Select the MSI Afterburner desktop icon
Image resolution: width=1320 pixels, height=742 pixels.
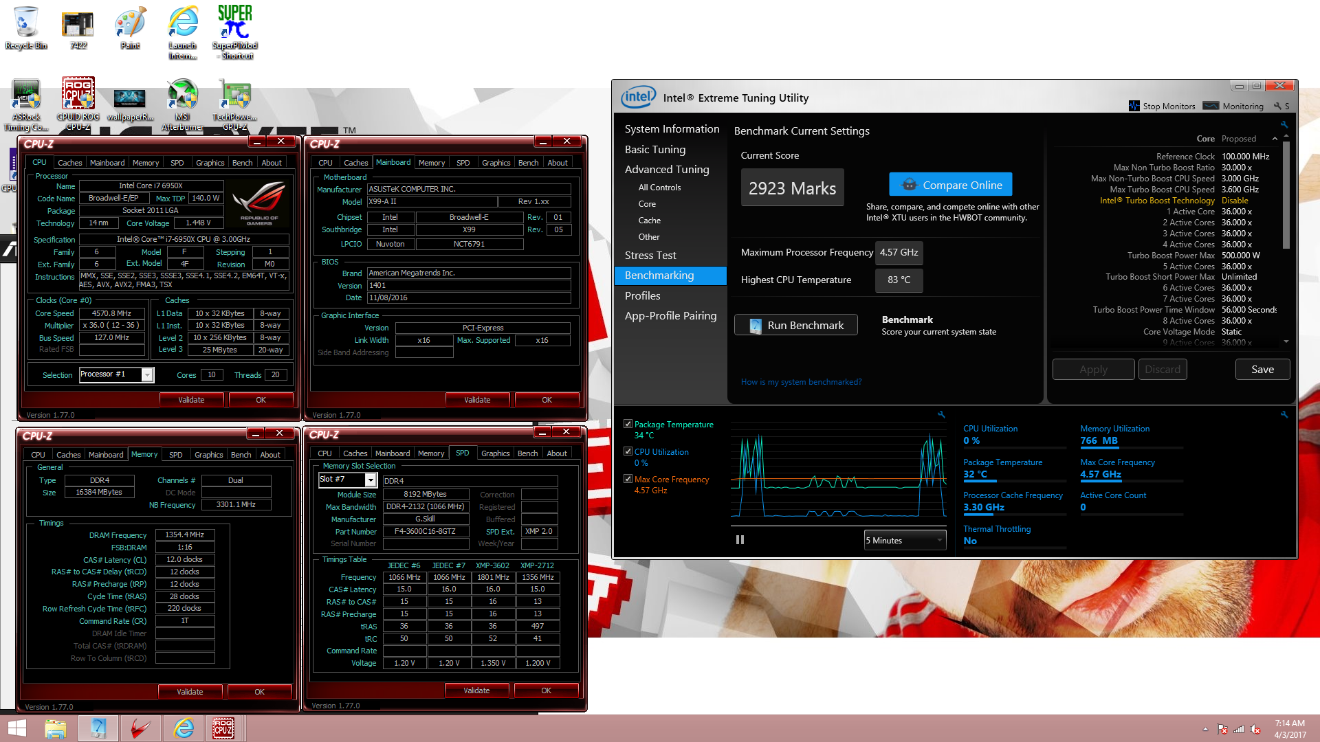coord(182,104)
